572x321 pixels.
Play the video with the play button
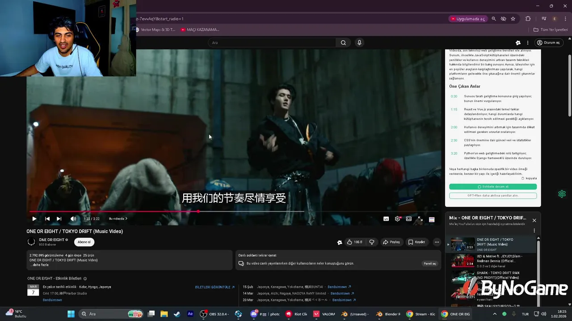[34, 219]
